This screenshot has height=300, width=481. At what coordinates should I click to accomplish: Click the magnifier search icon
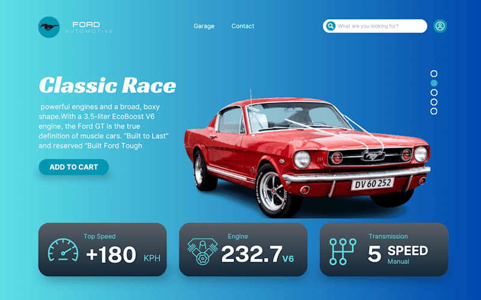[x=331, y=26]
